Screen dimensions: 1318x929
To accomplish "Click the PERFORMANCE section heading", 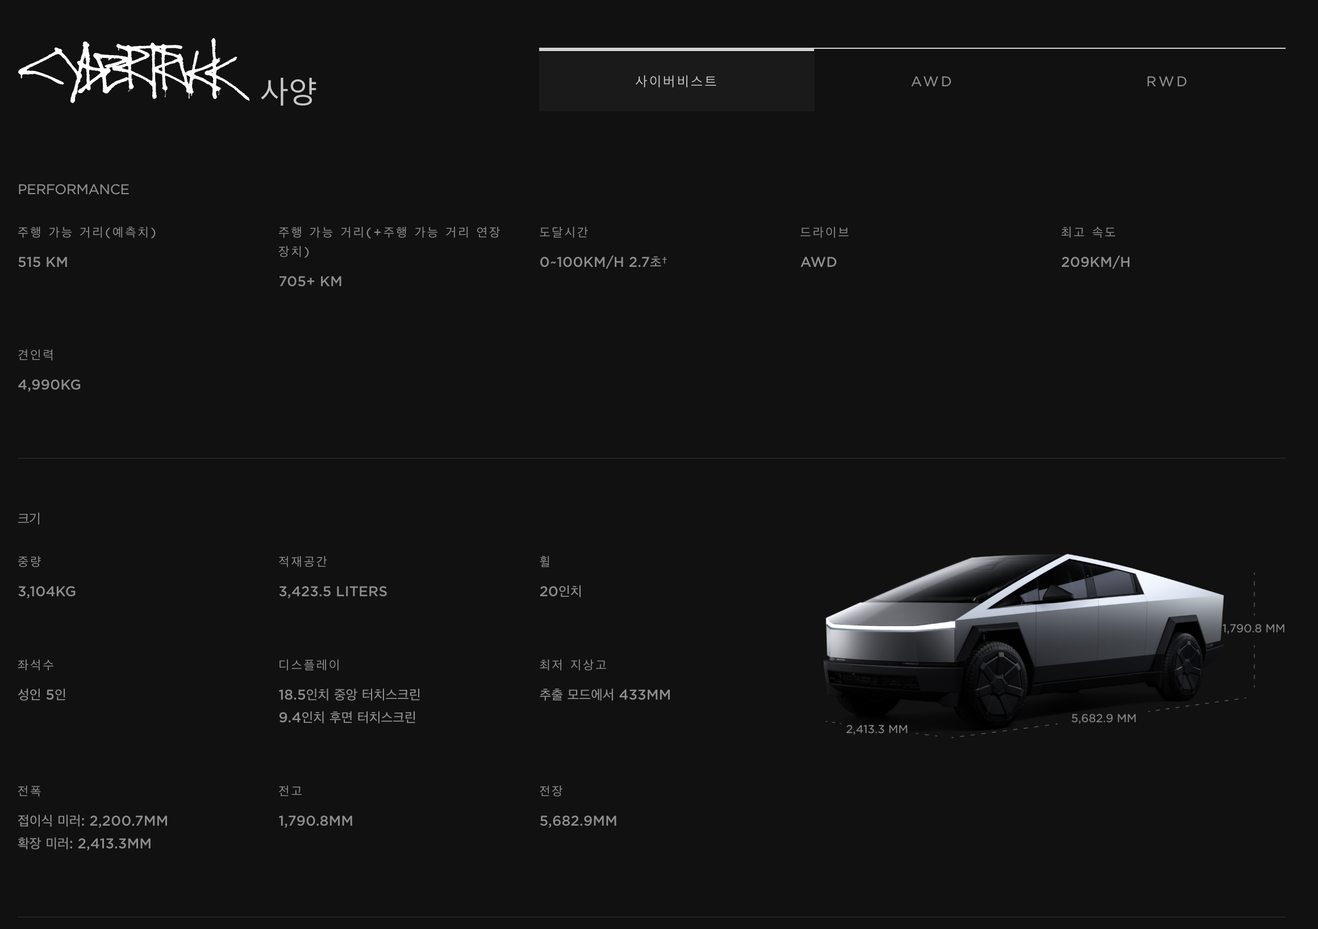I will coord(73,189).
